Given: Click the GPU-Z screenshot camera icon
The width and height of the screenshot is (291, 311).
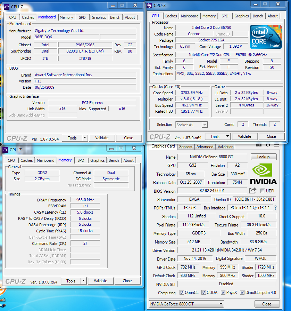Looking at the screenshot, I should [259, 145].
